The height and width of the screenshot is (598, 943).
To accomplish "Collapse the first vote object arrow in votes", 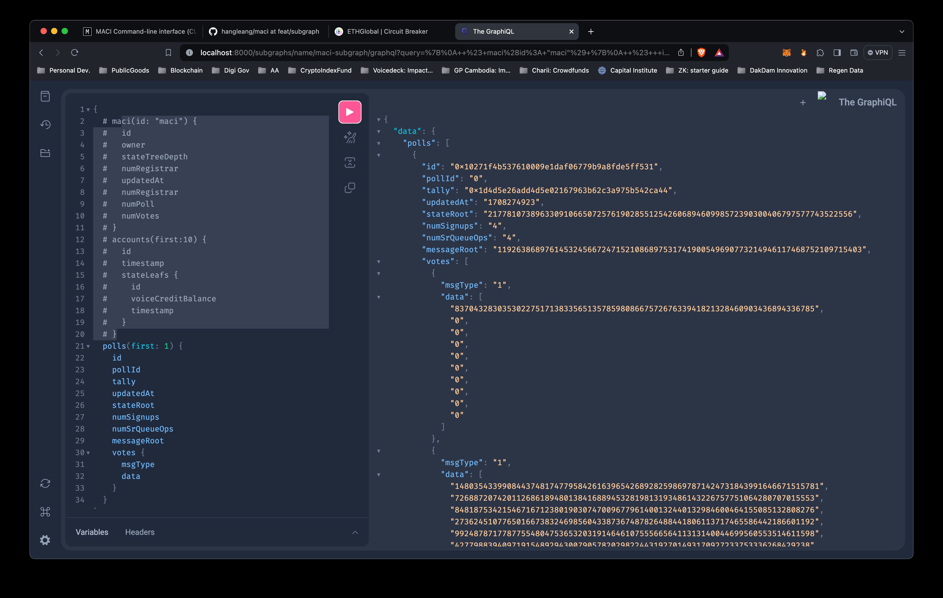I will (x=379, y=273).
